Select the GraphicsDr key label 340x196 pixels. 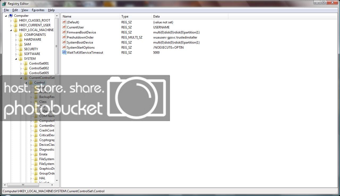coord(47,169)
